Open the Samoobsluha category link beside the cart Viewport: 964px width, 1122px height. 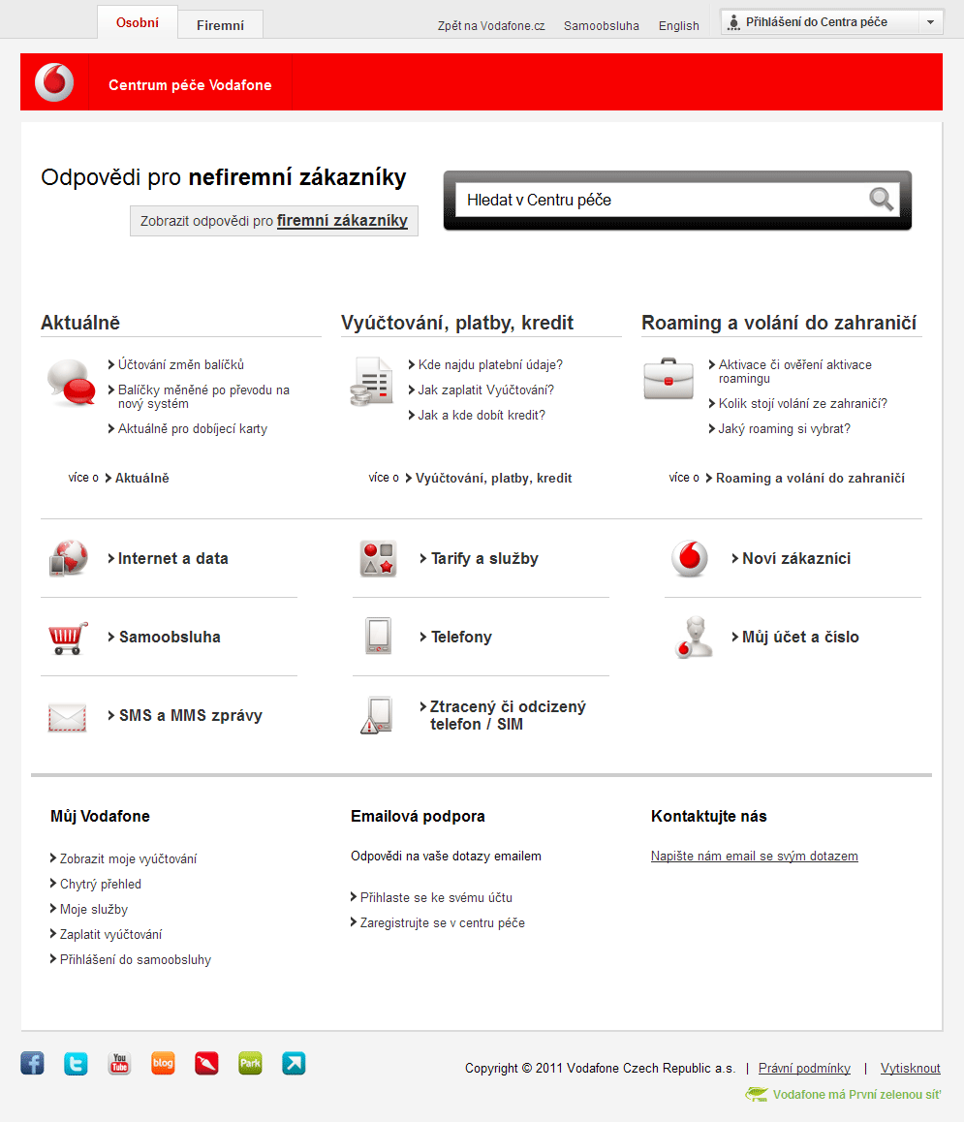click(170, 637)
